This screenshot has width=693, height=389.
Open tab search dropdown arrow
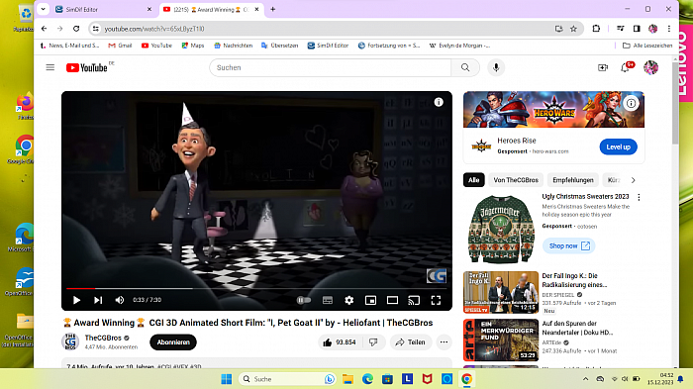pos(43,9)
